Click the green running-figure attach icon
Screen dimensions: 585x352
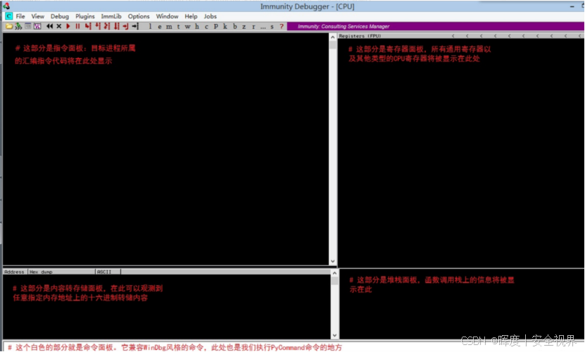(18, 26)
